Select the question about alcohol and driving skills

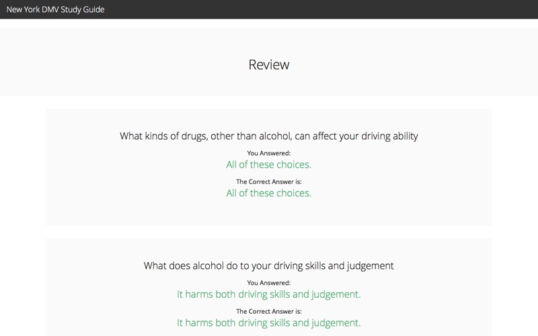click(x=268, y=265)
